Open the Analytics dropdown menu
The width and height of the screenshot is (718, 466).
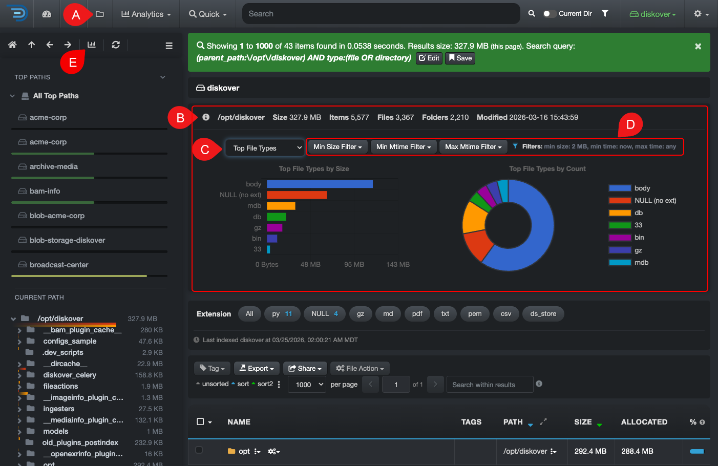(146, 14)
